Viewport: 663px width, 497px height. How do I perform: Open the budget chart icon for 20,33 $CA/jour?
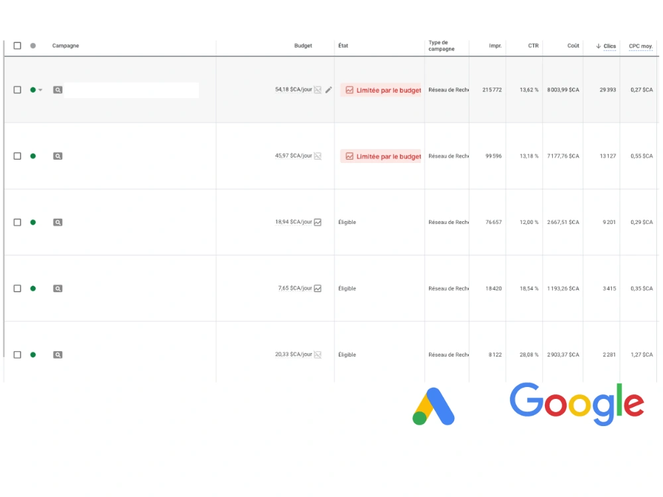point(318,355)
